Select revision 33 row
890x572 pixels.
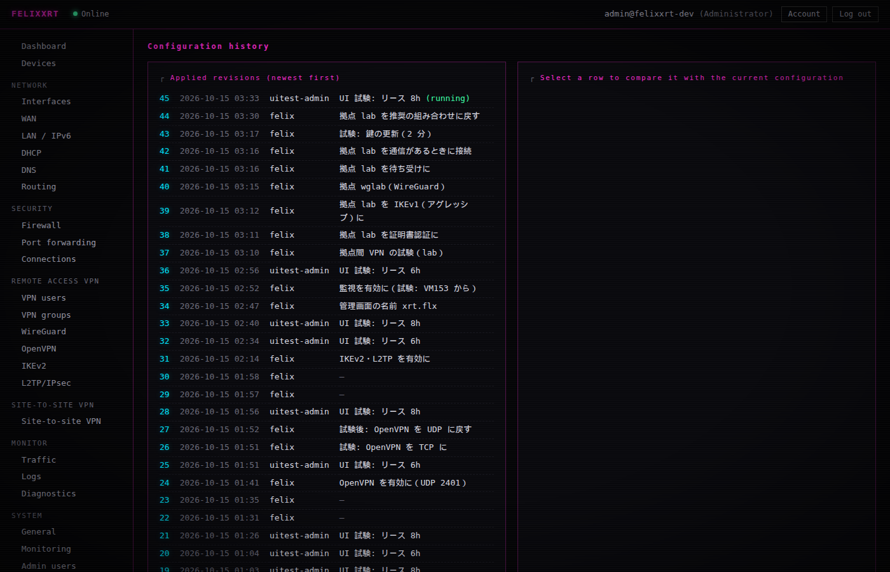click(x=326, y=323)
